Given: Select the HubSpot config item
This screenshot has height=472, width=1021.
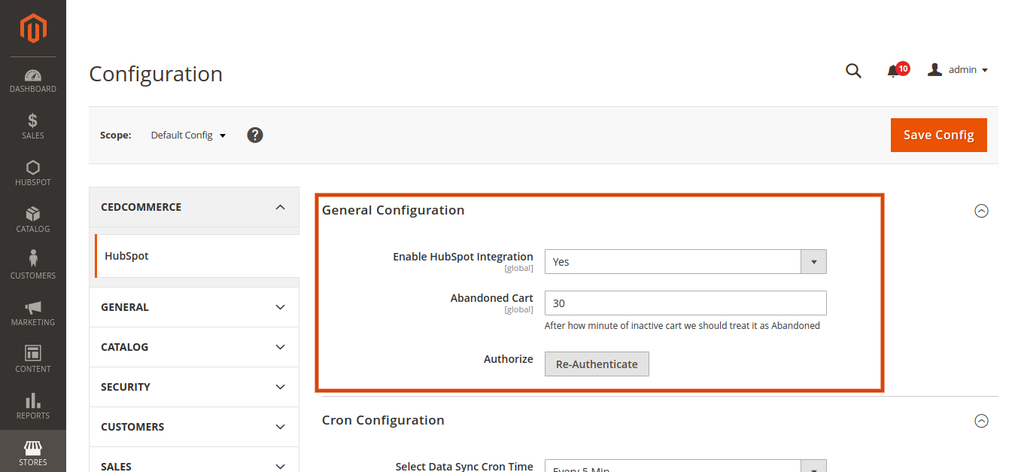Looking at the screenshot, I should 197,256.
